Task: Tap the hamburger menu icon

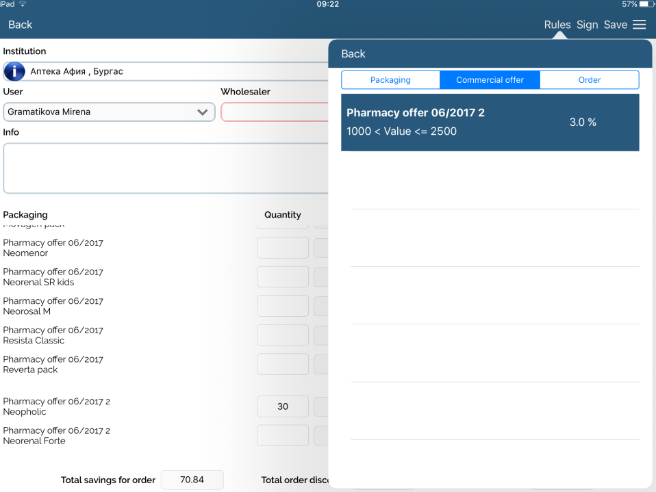Action: point(639,25)
